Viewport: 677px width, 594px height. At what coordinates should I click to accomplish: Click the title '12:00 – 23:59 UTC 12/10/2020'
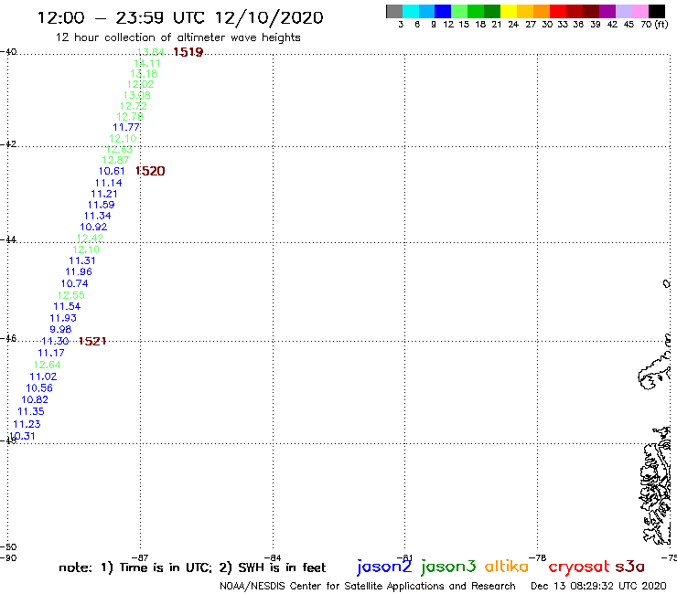pos(180,17)
